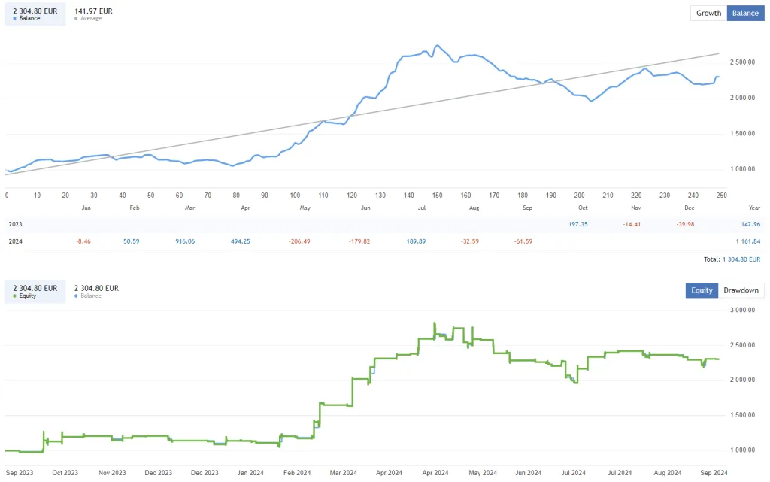Switch to the Drawdown view
Screen dimensions: 770x482
(741, 290)
